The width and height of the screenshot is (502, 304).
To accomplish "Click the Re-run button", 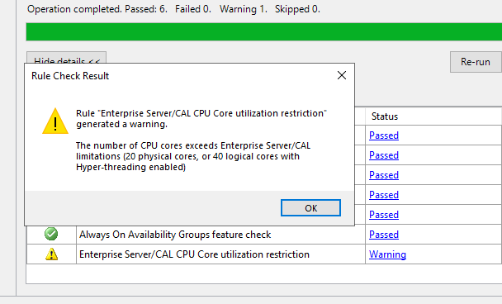I will coord(476,61).
